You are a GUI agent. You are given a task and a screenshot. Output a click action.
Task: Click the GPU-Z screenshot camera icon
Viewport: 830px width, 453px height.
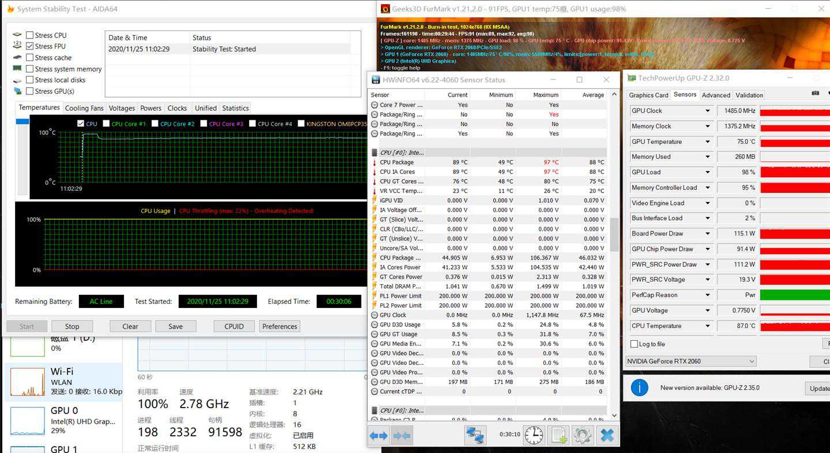click(815, 93)
